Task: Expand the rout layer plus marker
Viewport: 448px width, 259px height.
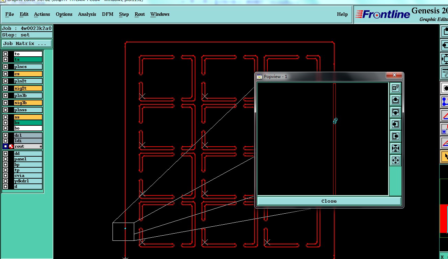Action: click(41, 147)
